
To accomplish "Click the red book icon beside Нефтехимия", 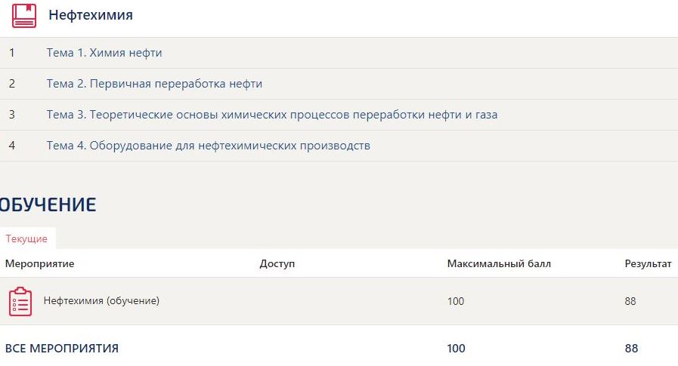I will [x=24, y=16].
